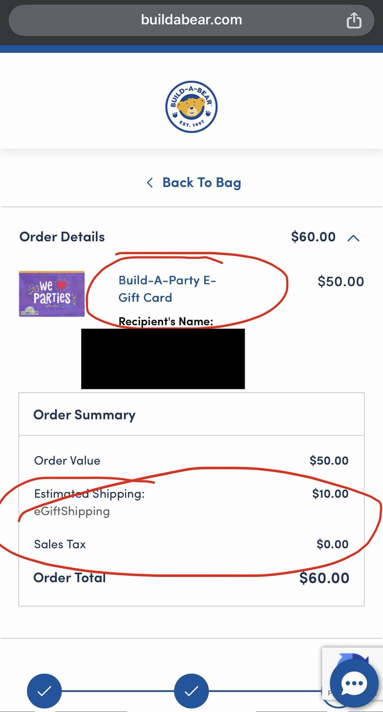Click the Order Summary heading
The height and width of the screenshot is (712, 383).
[84, 415]
